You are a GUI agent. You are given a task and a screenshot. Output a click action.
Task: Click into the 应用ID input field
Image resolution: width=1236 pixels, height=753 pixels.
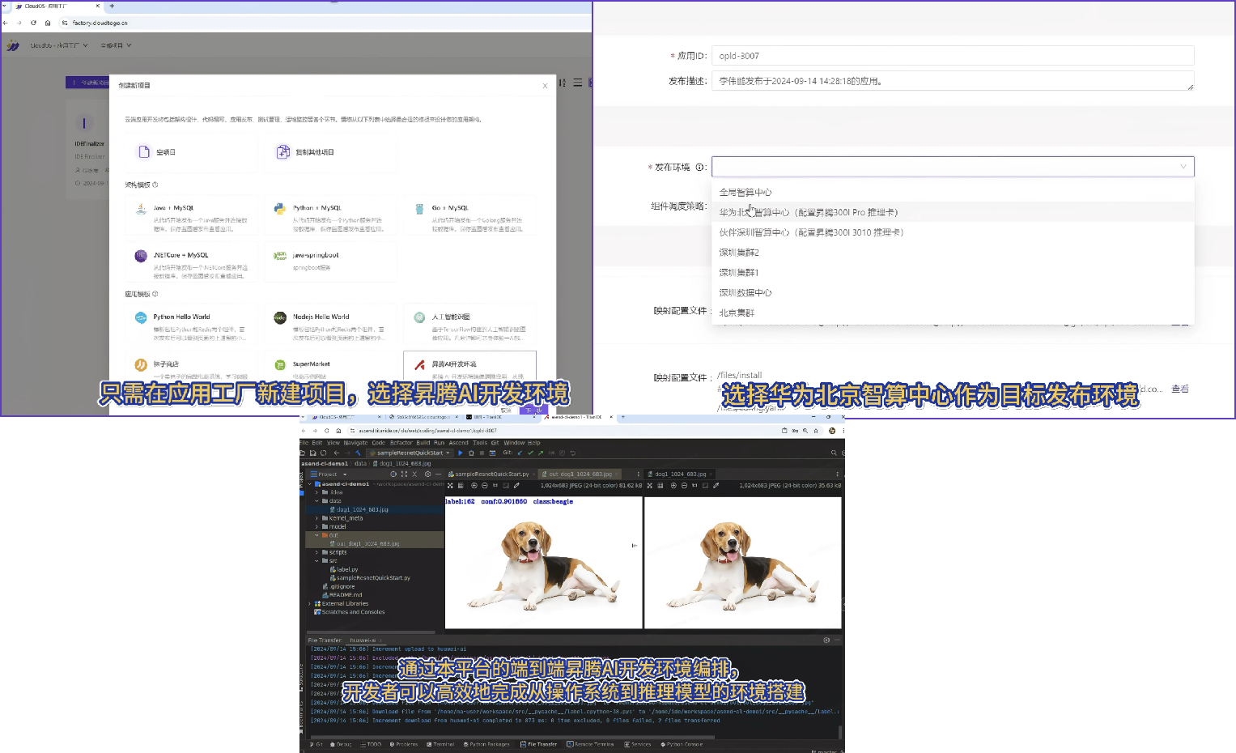[952, 56]
